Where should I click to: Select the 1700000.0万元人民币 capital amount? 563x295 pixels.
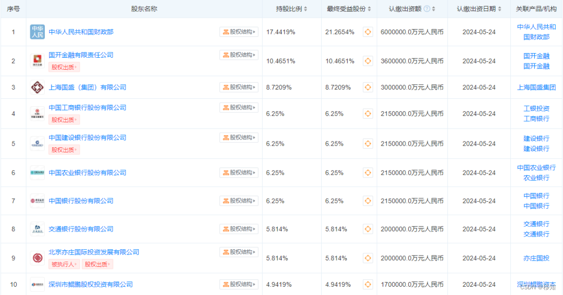point(412,284)
